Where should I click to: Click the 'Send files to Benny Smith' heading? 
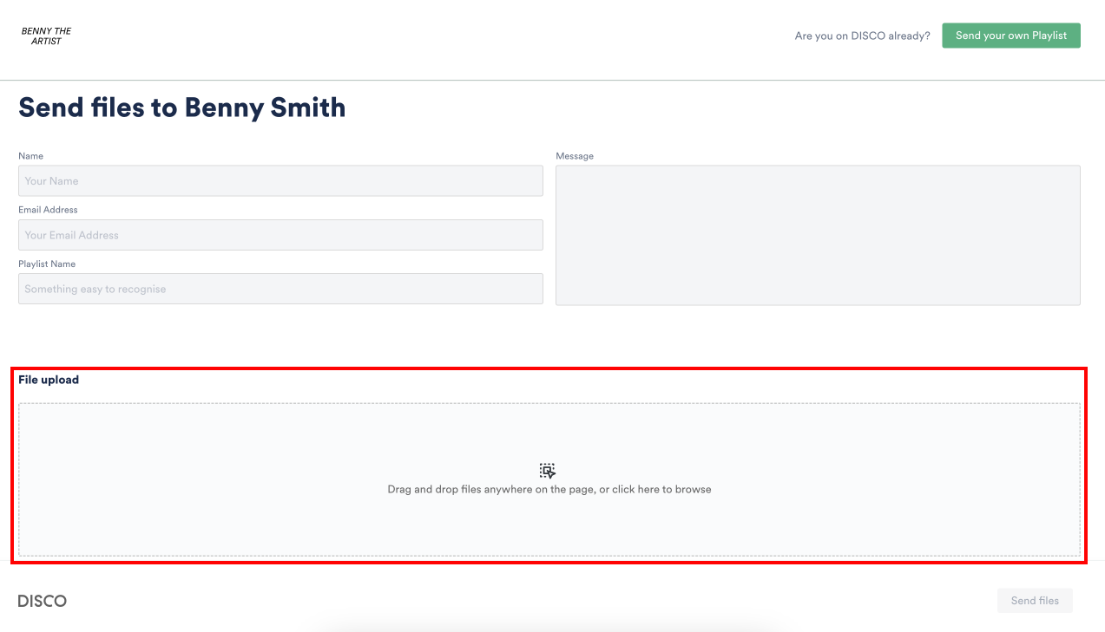(x=182, y=108)
